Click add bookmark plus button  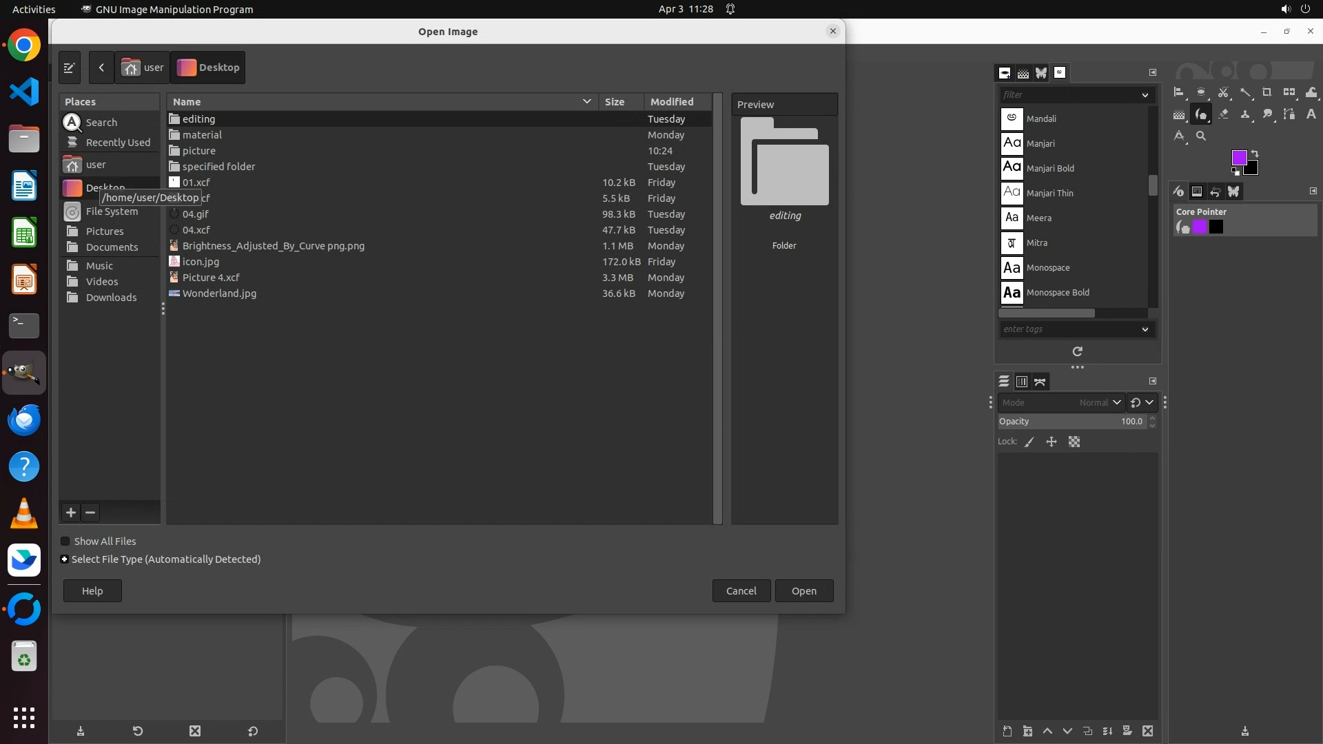(70, 513)
